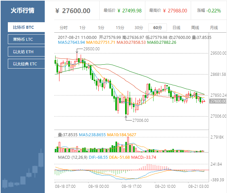Switch chart to 分时 view
Viewport: 227px width, 193px height.
(x=64, y=27)
